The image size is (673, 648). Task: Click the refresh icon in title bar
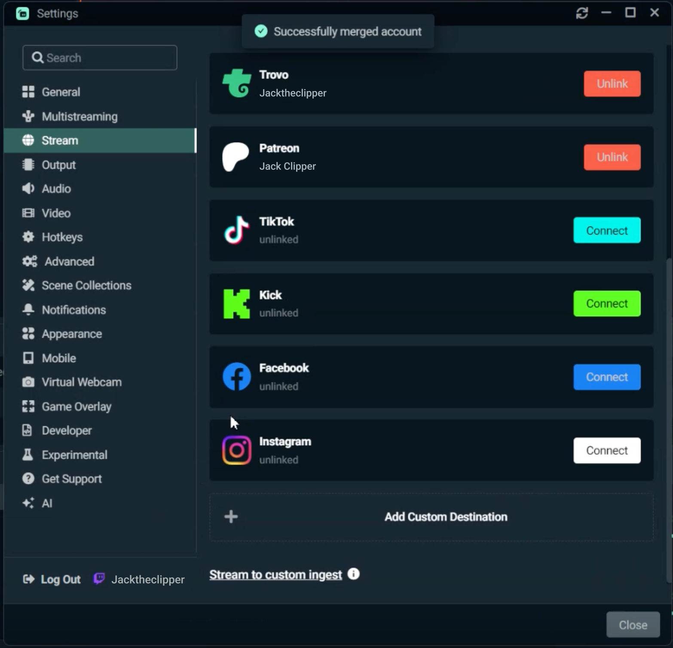(x=582, y=13)
